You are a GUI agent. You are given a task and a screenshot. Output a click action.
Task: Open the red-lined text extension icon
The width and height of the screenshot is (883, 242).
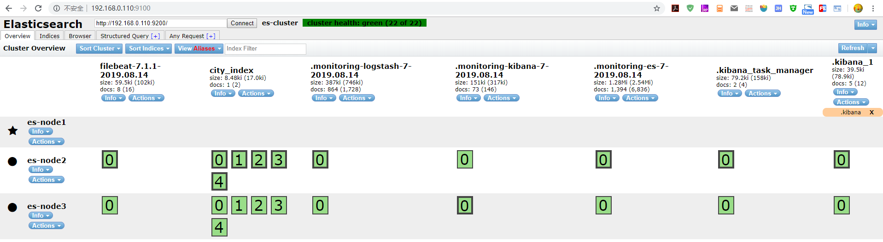pos(749,8)
